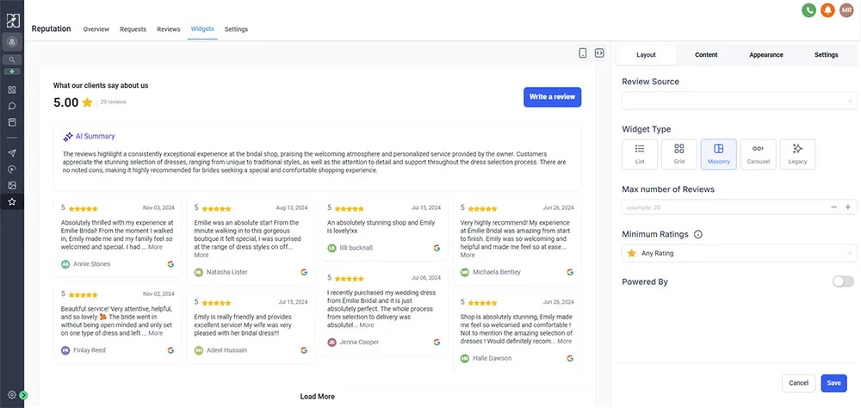Open the paper plane marketing icon

click(12, 152)
